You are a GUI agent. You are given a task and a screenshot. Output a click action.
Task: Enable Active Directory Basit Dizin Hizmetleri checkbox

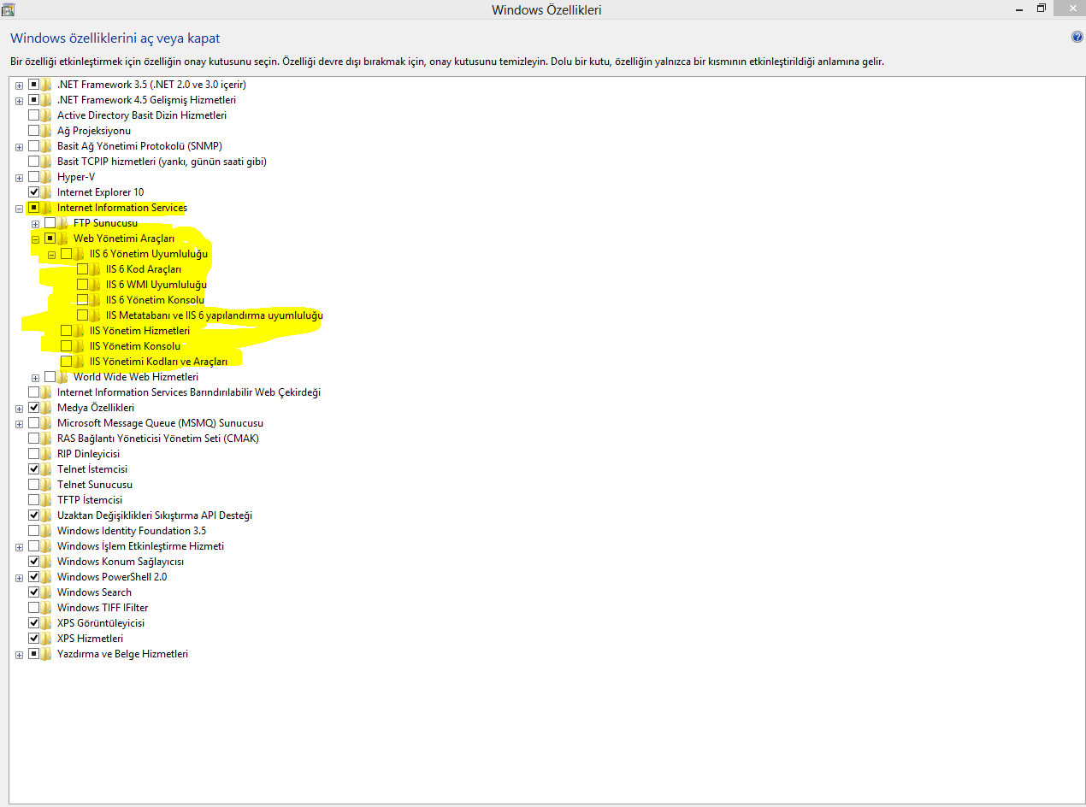coord(34,115)
